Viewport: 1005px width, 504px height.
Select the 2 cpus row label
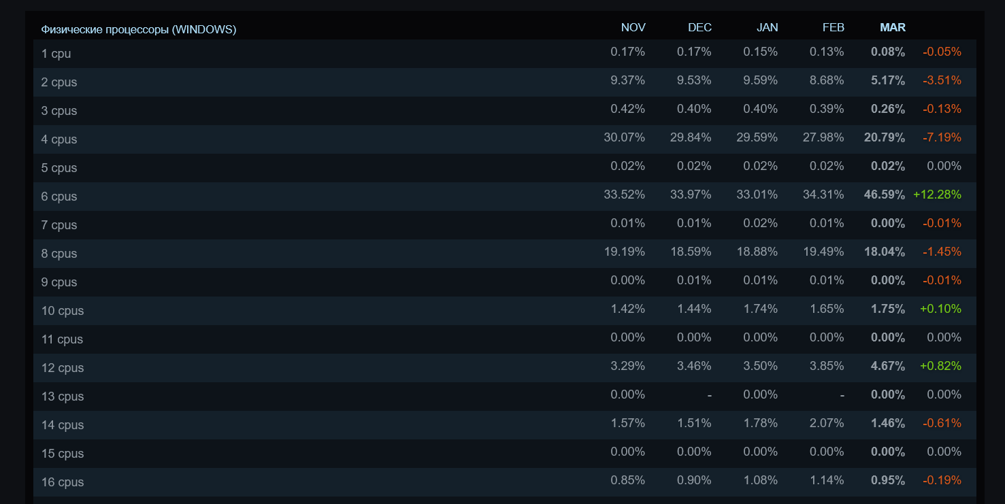pos(59,82)
